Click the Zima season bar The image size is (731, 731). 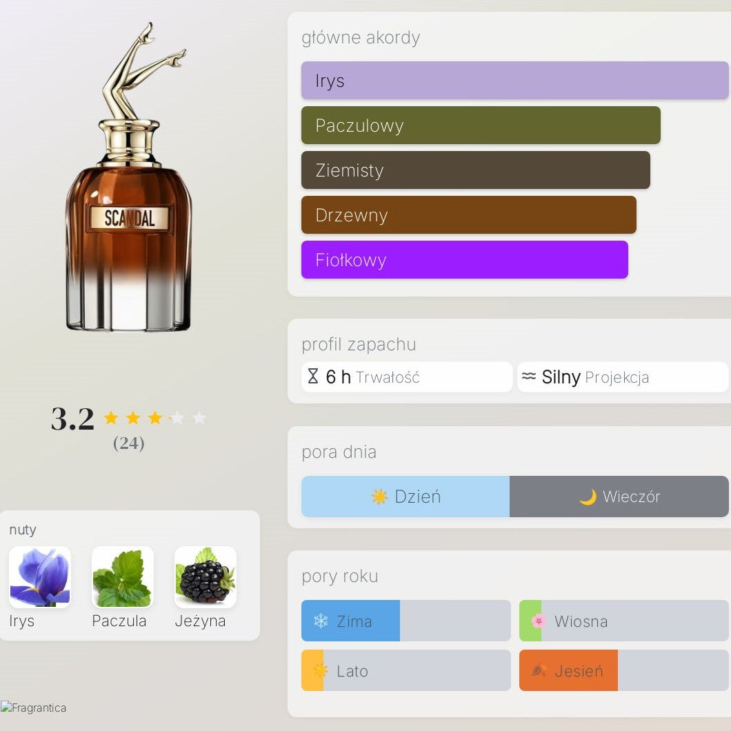click(x=406, y=621)
